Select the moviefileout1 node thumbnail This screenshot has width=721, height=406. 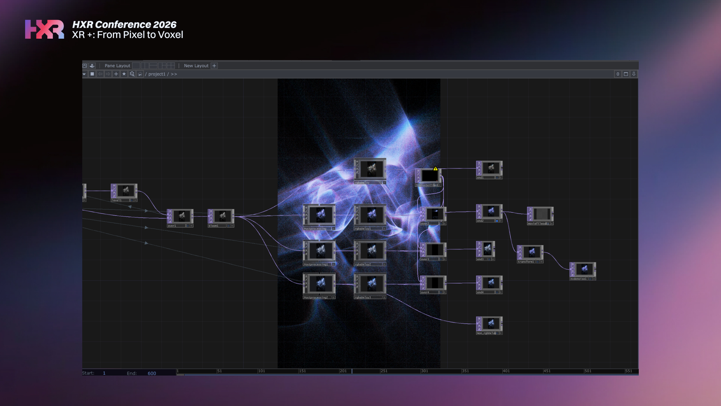coord(542,214)
